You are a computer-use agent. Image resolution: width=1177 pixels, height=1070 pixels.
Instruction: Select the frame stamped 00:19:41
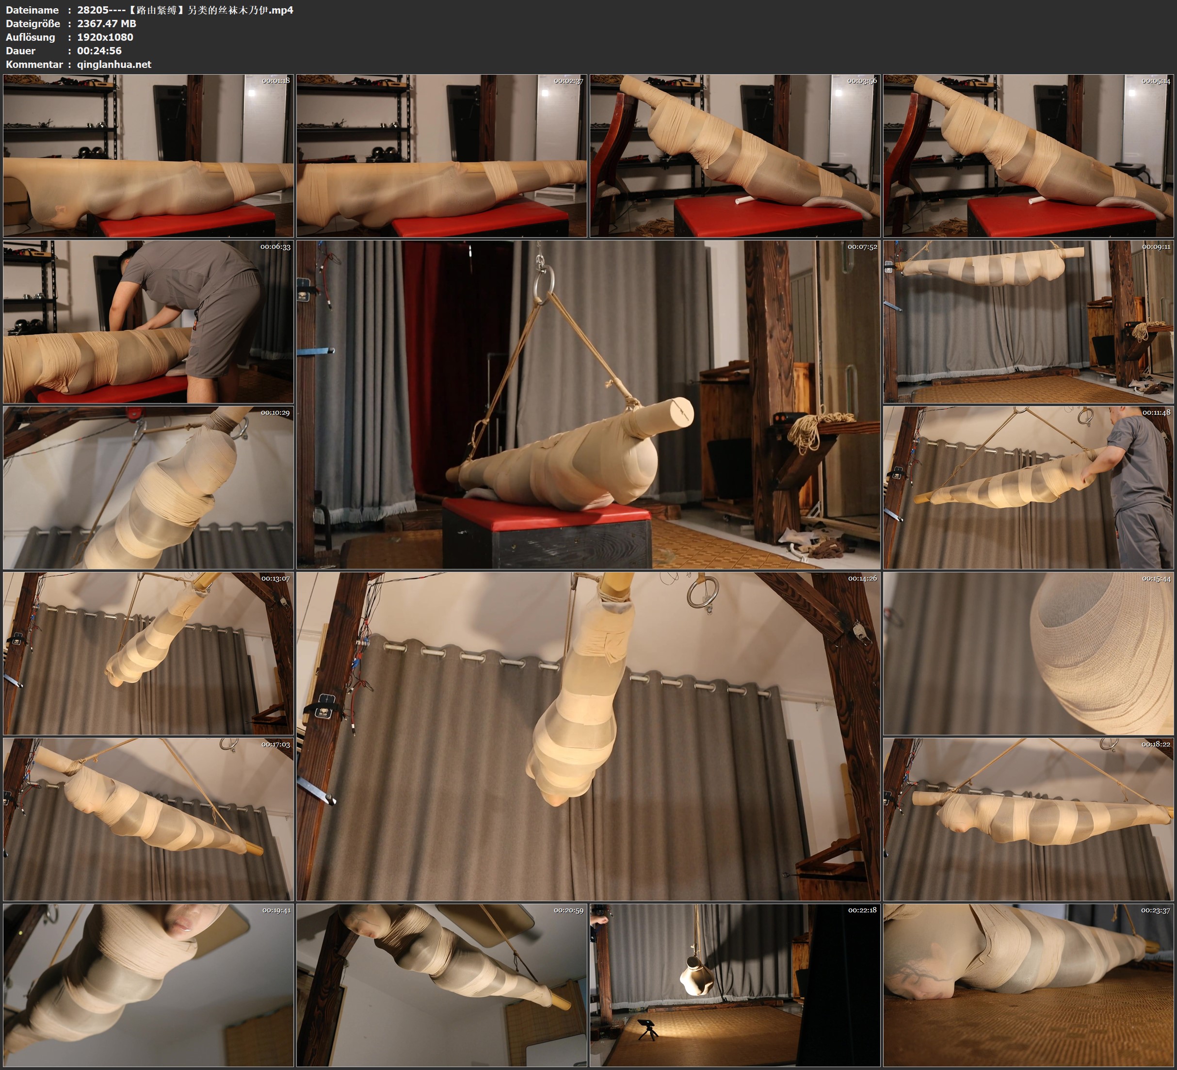pyautogui.click(x=148, y=985)
